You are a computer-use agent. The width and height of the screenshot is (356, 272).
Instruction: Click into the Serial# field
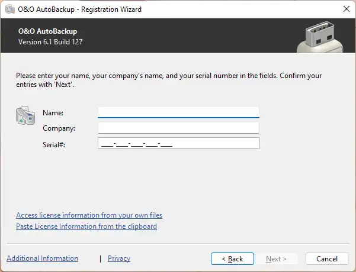(x=178, y=143)
